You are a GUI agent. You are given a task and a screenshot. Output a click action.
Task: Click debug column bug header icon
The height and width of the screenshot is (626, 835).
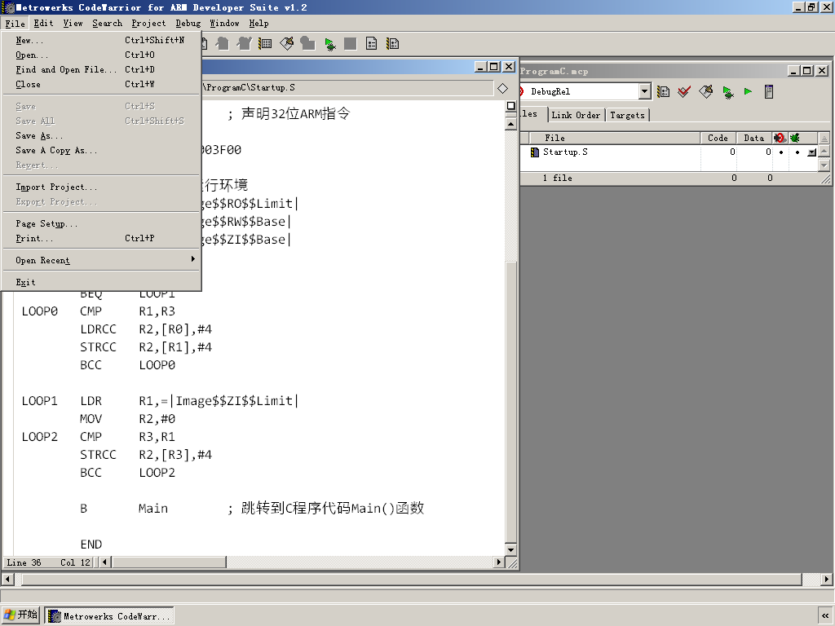[x=795, y=138]
